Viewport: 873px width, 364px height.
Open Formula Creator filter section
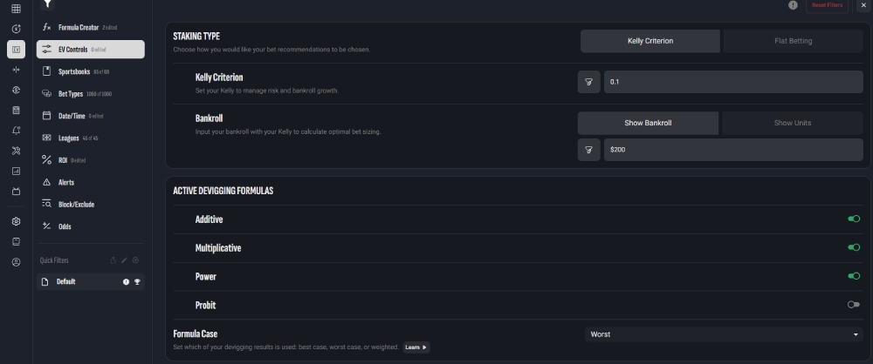pos(90,27)
